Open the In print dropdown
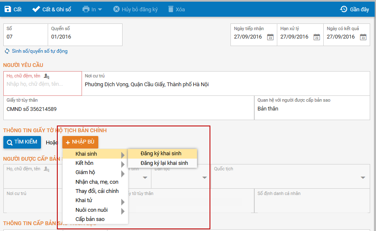The image size is (376, 231). (x=92, y=9)
